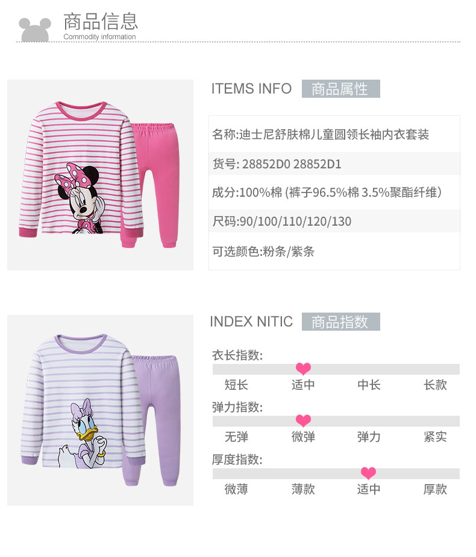
Task: Open the pink striped set thumbnail
Action: 101,175
